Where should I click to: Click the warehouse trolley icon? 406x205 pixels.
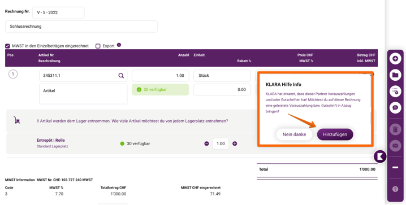[17, 120]
